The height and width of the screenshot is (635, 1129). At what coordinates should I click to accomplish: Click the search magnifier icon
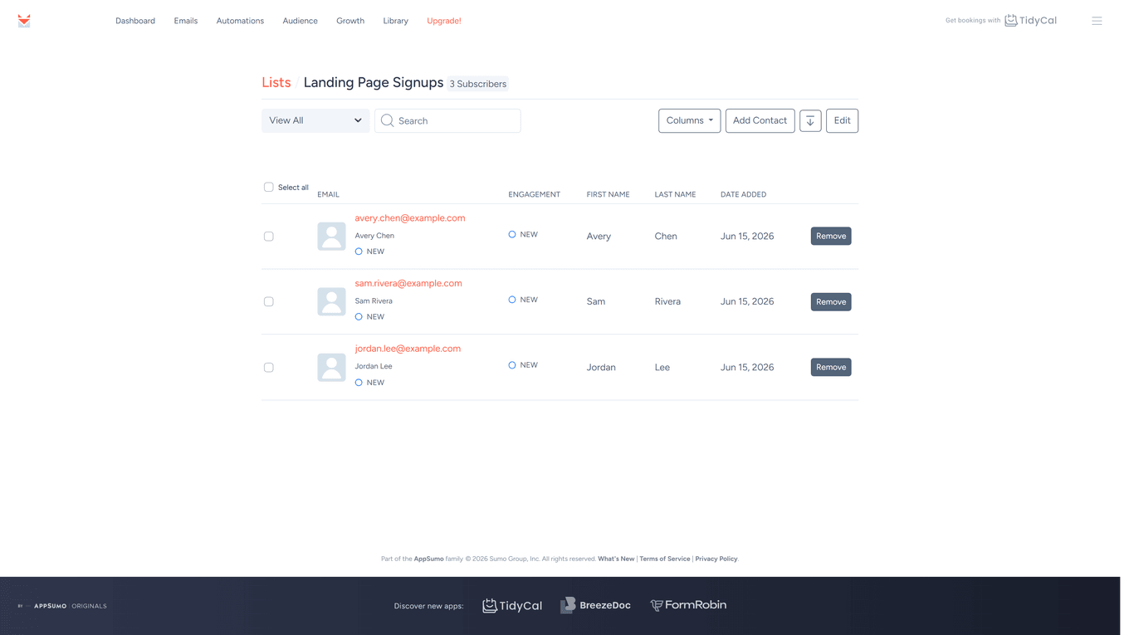(x=387, y=121)
